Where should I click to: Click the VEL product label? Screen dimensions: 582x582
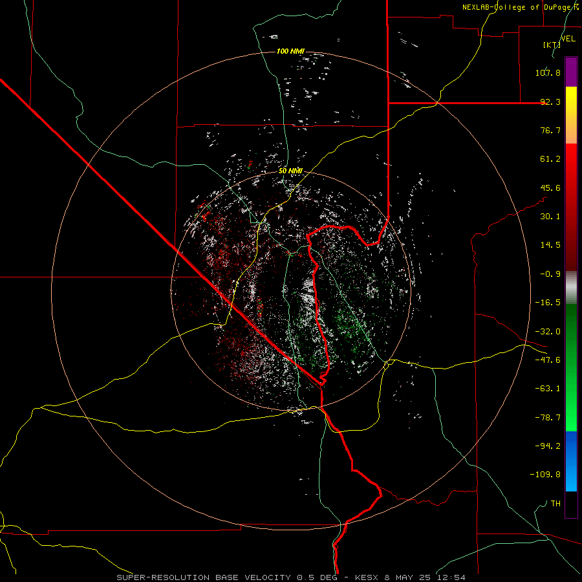[x=568, y=39]
